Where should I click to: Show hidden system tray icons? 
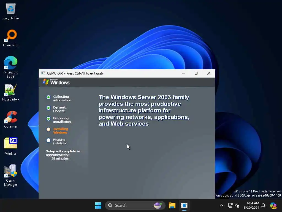(222, 205)
